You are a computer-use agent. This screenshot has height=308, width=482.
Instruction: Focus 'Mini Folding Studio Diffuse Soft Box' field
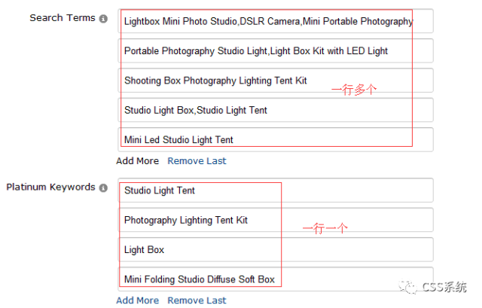coord(275,279)
